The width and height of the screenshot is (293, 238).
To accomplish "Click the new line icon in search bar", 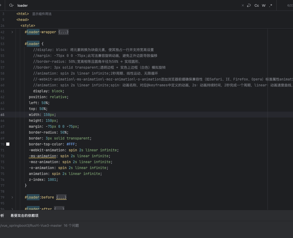I will coord(249,5).
